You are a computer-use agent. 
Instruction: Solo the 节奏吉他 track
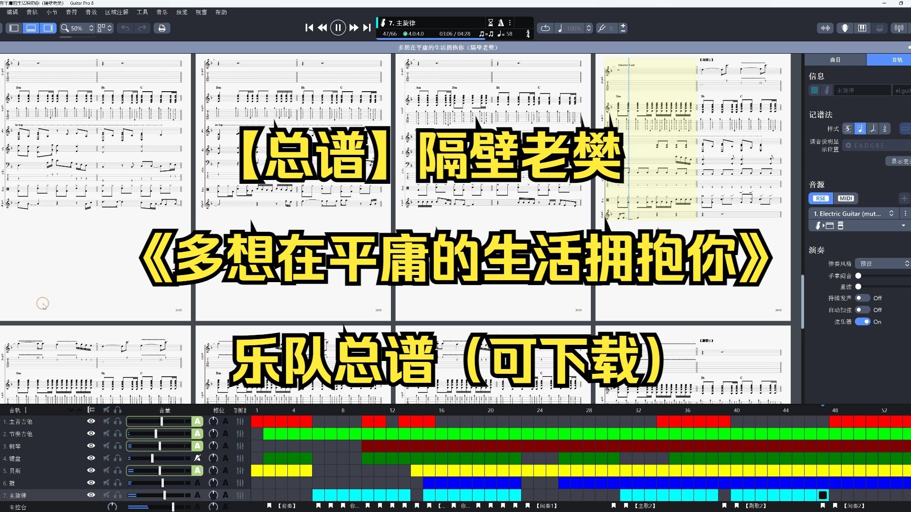point(117,434)
